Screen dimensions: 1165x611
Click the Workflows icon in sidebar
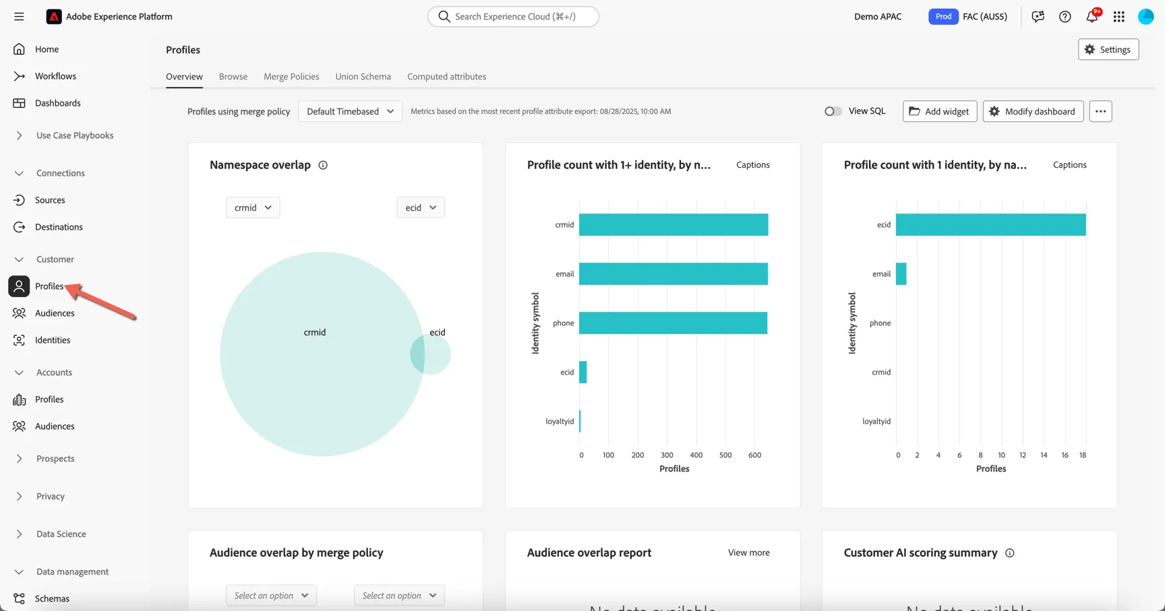[x=19, y=76]
